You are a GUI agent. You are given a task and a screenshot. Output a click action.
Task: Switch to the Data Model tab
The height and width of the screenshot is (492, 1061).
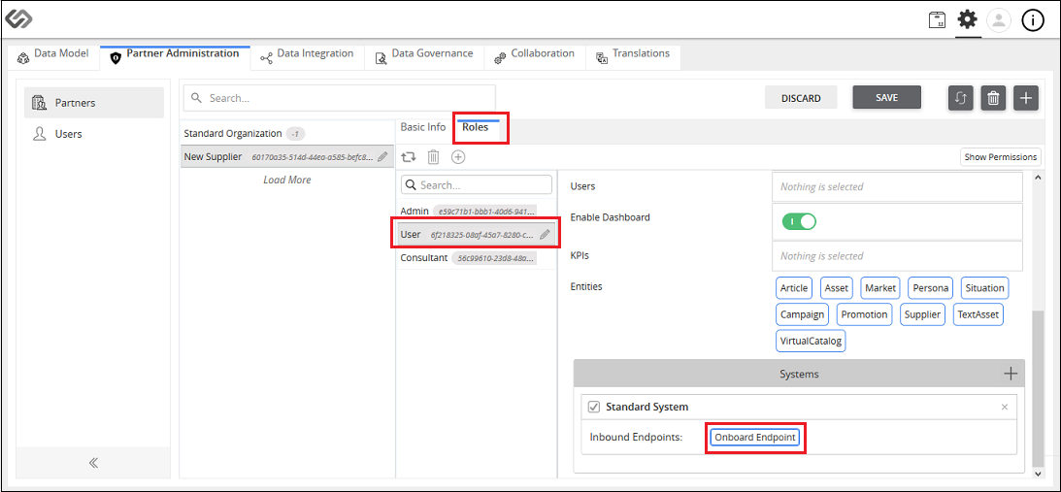point(52,57)
